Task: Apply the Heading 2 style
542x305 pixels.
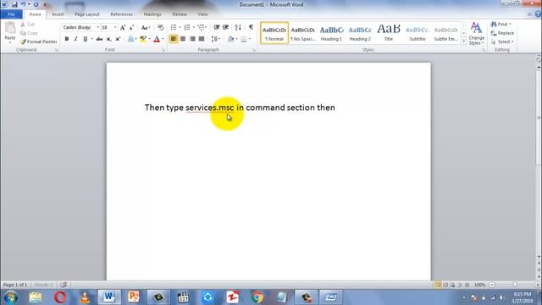Action: (x=360, y=33)
